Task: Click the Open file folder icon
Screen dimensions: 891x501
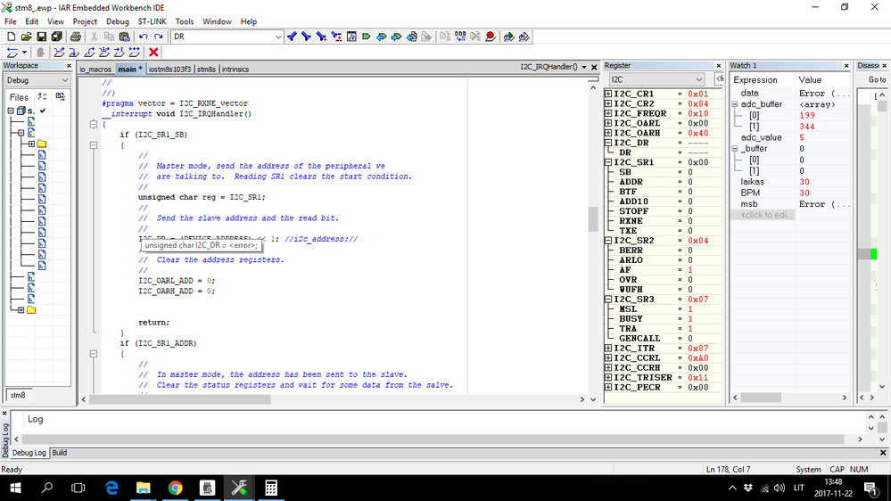Action: pos(26,37)
